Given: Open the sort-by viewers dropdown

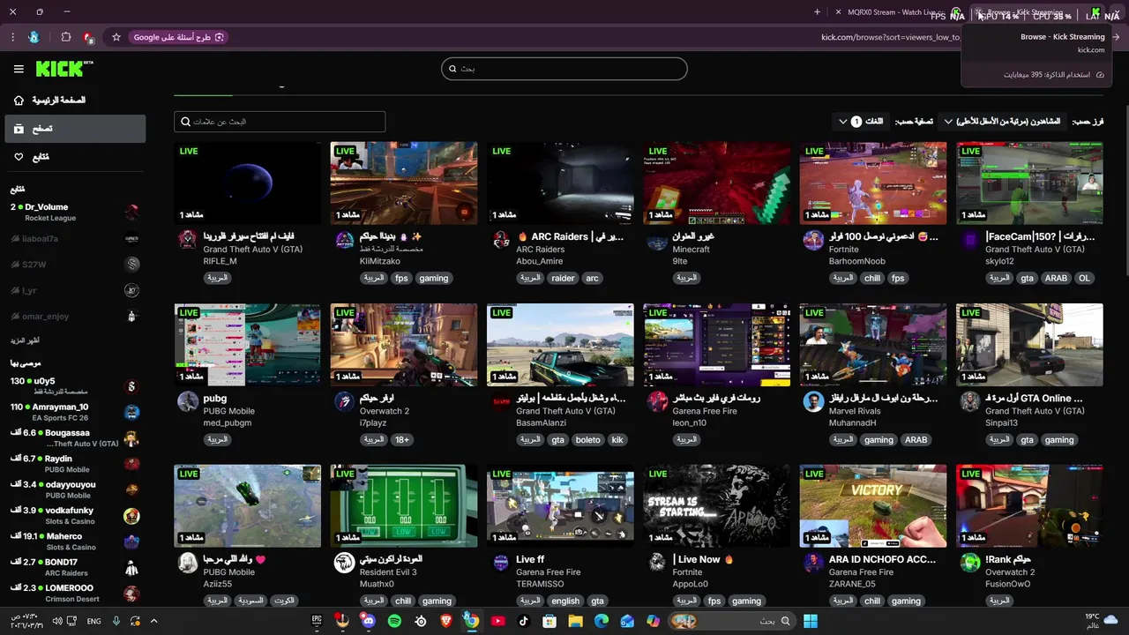Looking at the screenshot, I should point(1003,122).
